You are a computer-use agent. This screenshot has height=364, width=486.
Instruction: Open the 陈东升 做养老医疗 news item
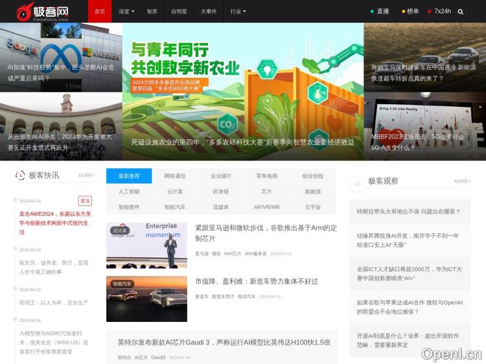pyautogui.click(x=54, y=267)
